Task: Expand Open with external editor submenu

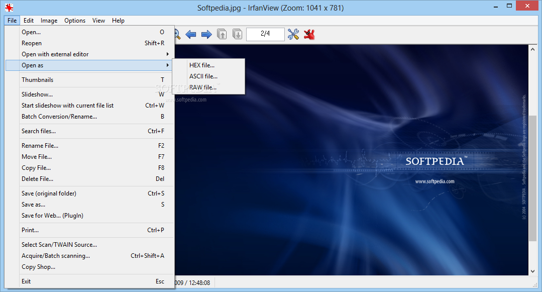Action: pos(89,54)
